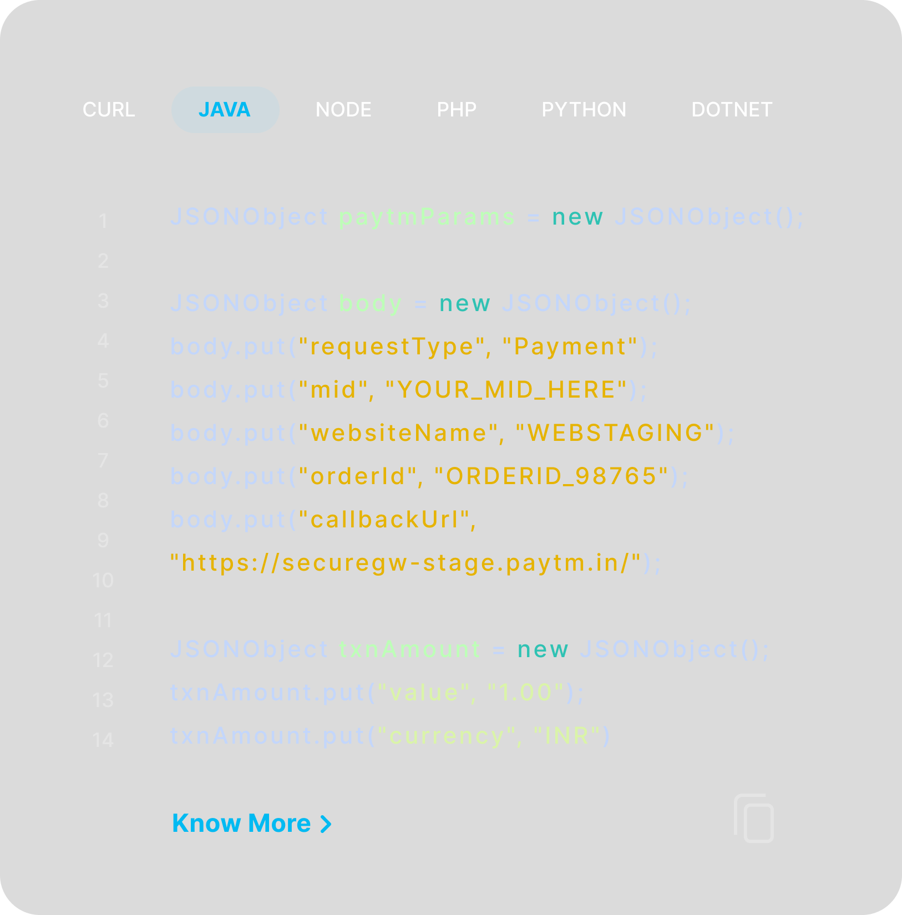Screen dimensions: 902x915
Task: Click the arrow chevron beside Know More
Action: (326, 824)
